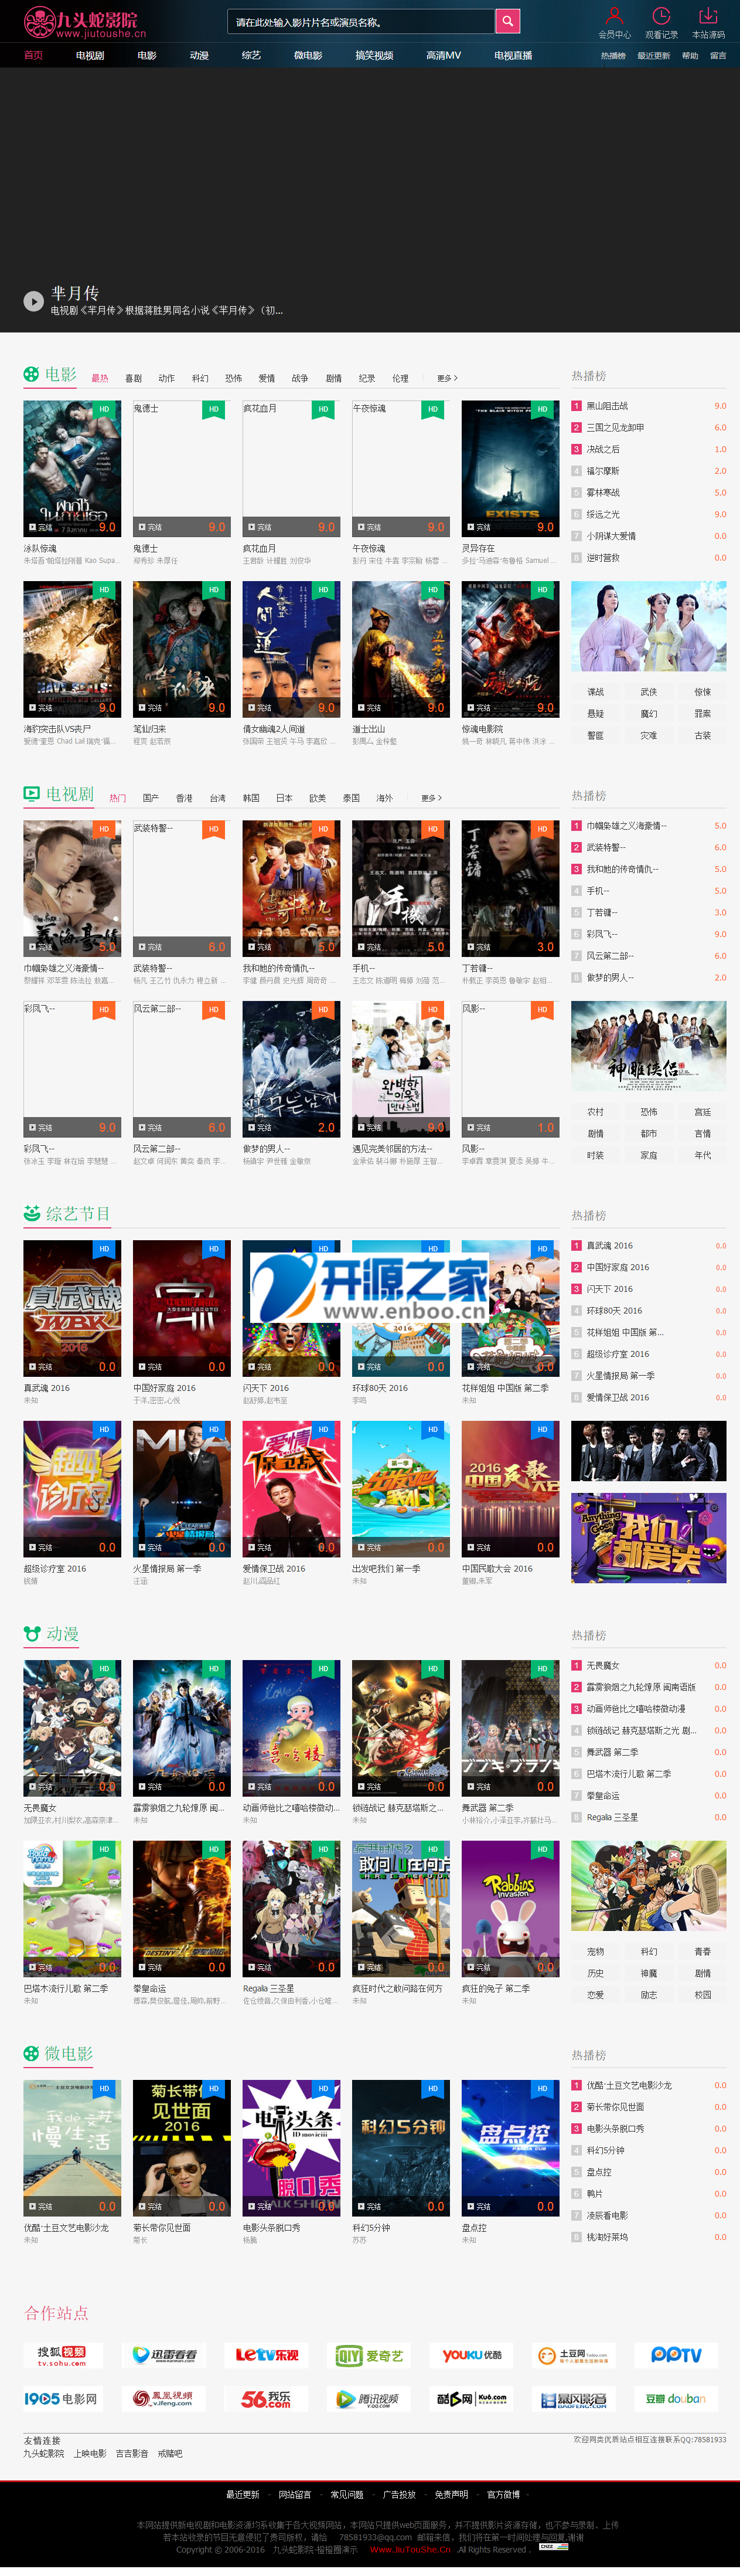The height and width of the screenshot is (2576, 740).
Task: Select the 谍战 movie category tag
Action: click(595, 692)
